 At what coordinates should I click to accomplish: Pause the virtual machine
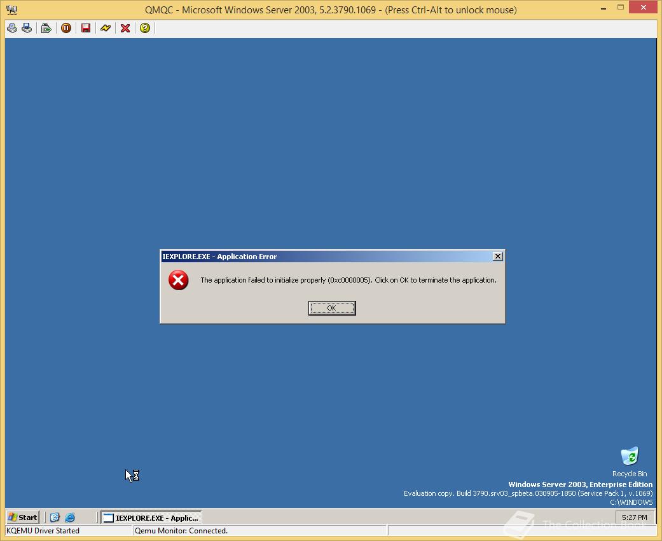point(66,28)
